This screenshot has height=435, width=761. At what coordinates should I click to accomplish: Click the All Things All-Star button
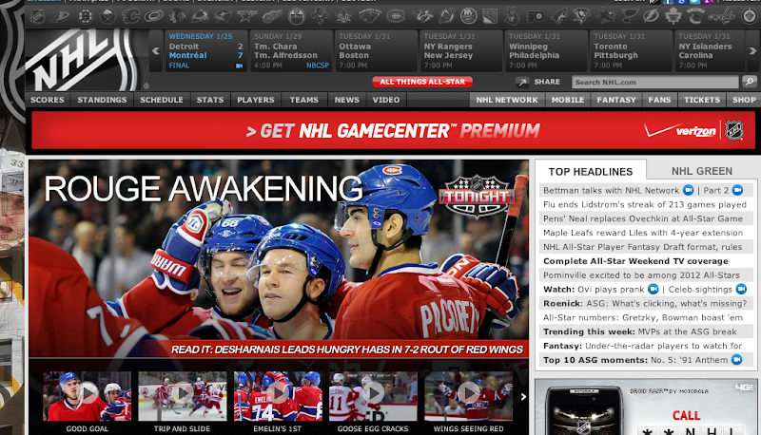click(422, 82)
